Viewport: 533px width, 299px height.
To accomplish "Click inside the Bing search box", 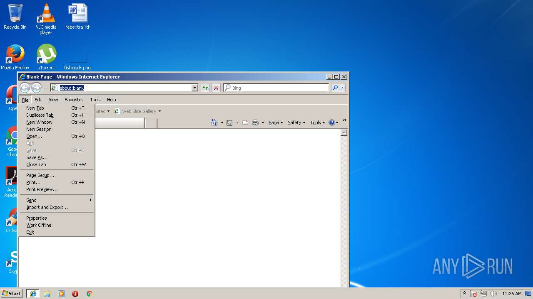I will 276,88.
